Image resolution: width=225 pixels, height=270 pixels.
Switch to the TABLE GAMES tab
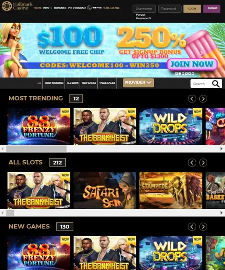[x=107, y=83]
